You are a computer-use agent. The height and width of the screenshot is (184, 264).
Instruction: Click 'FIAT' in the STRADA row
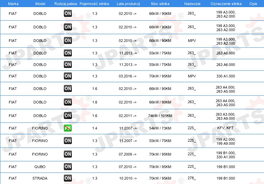(13, 178)
